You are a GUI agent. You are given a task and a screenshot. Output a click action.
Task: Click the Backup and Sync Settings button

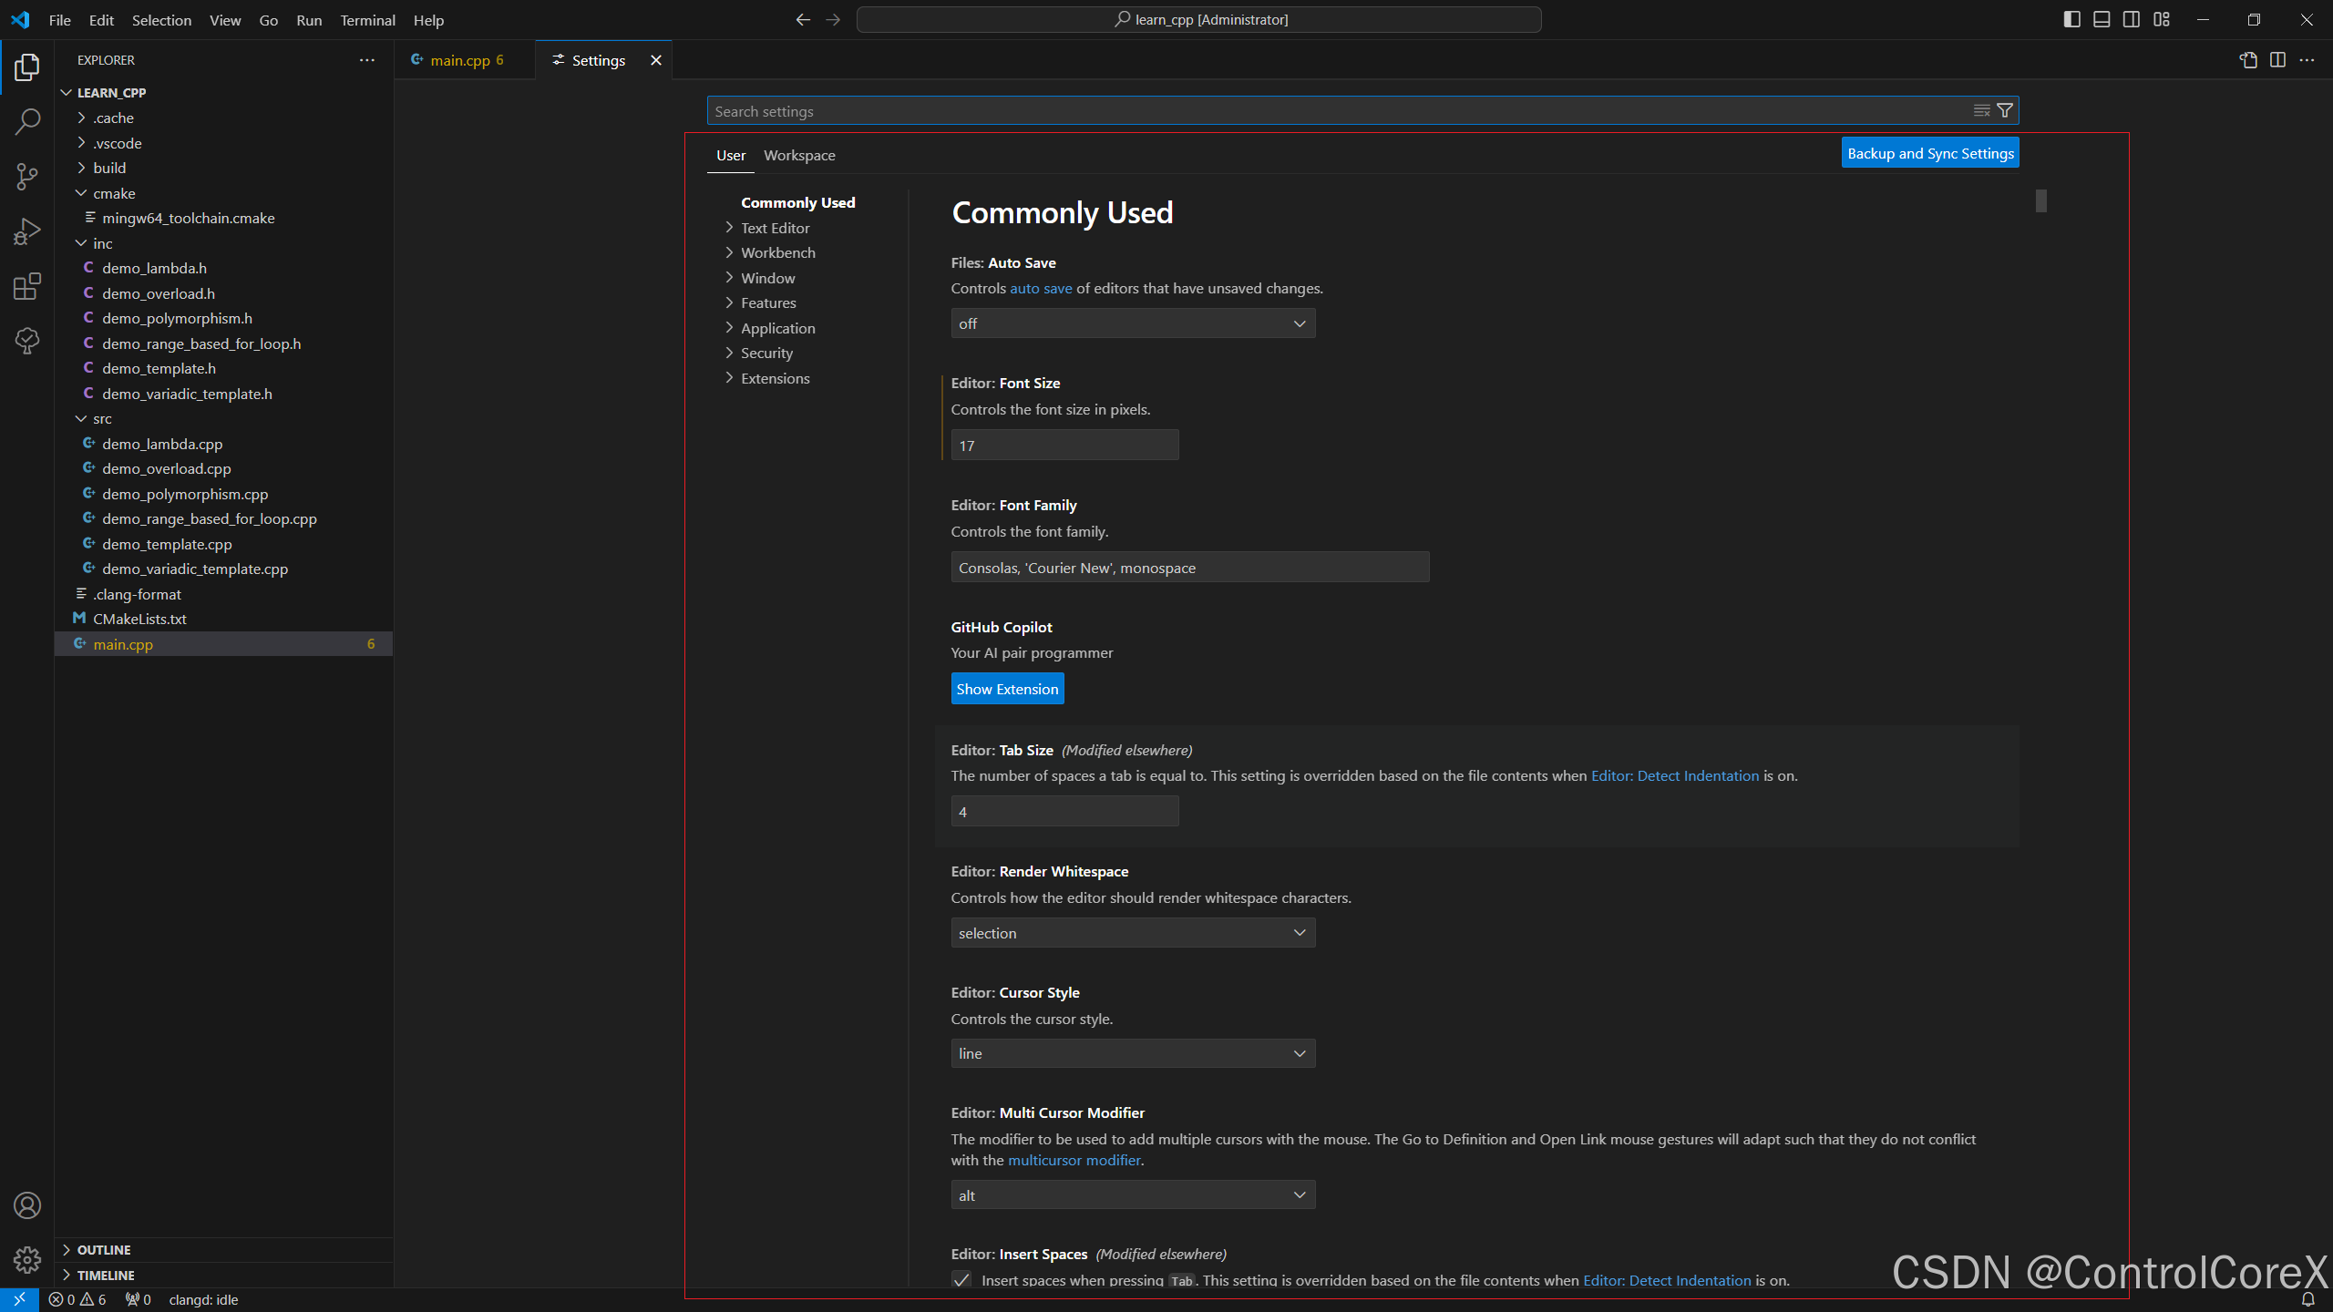pos(1930,153)
